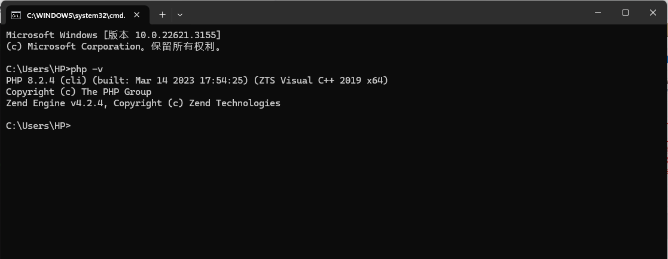Select the C:\WINDOWS\system32\cmd. tab
Viewport: 668px width, 259px height.
(76, 15)
